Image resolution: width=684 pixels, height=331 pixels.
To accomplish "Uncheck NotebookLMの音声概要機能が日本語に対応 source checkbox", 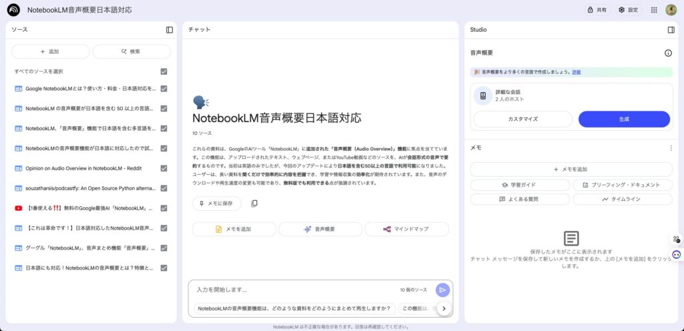I will (164, 148).
